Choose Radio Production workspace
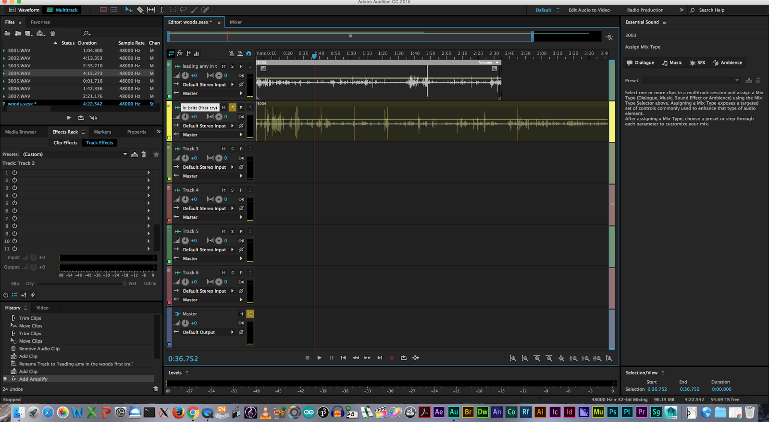The height and width of the screenshot is (422, 769). pyautogui.click(x=645, y=10)
